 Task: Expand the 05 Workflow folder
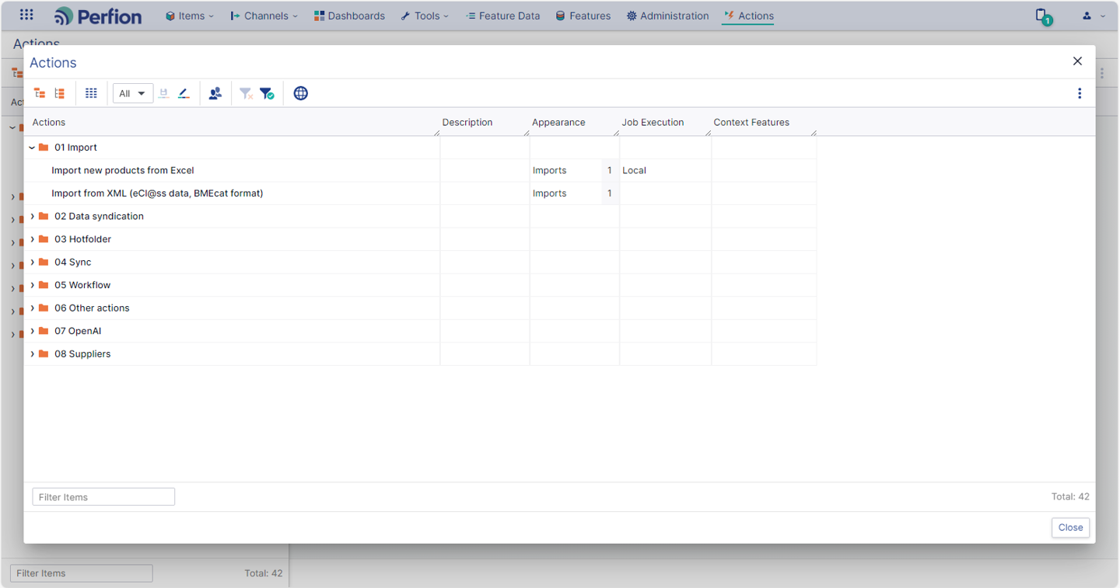coord(32,285)
